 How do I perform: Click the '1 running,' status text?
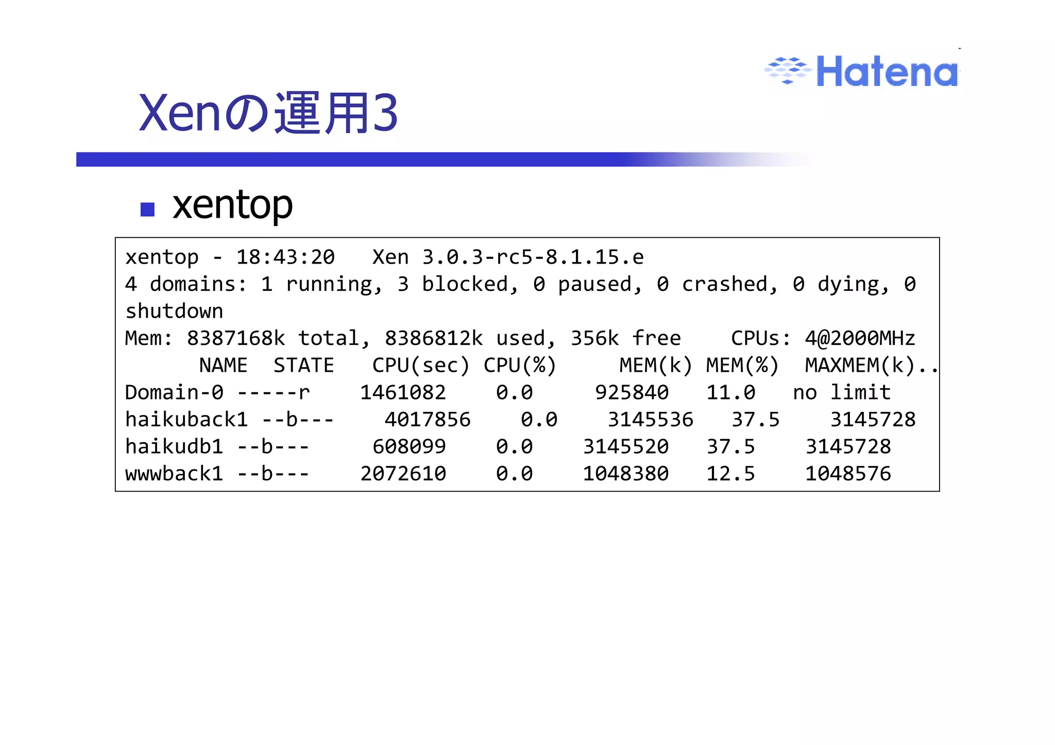click(x=322, y=284)
